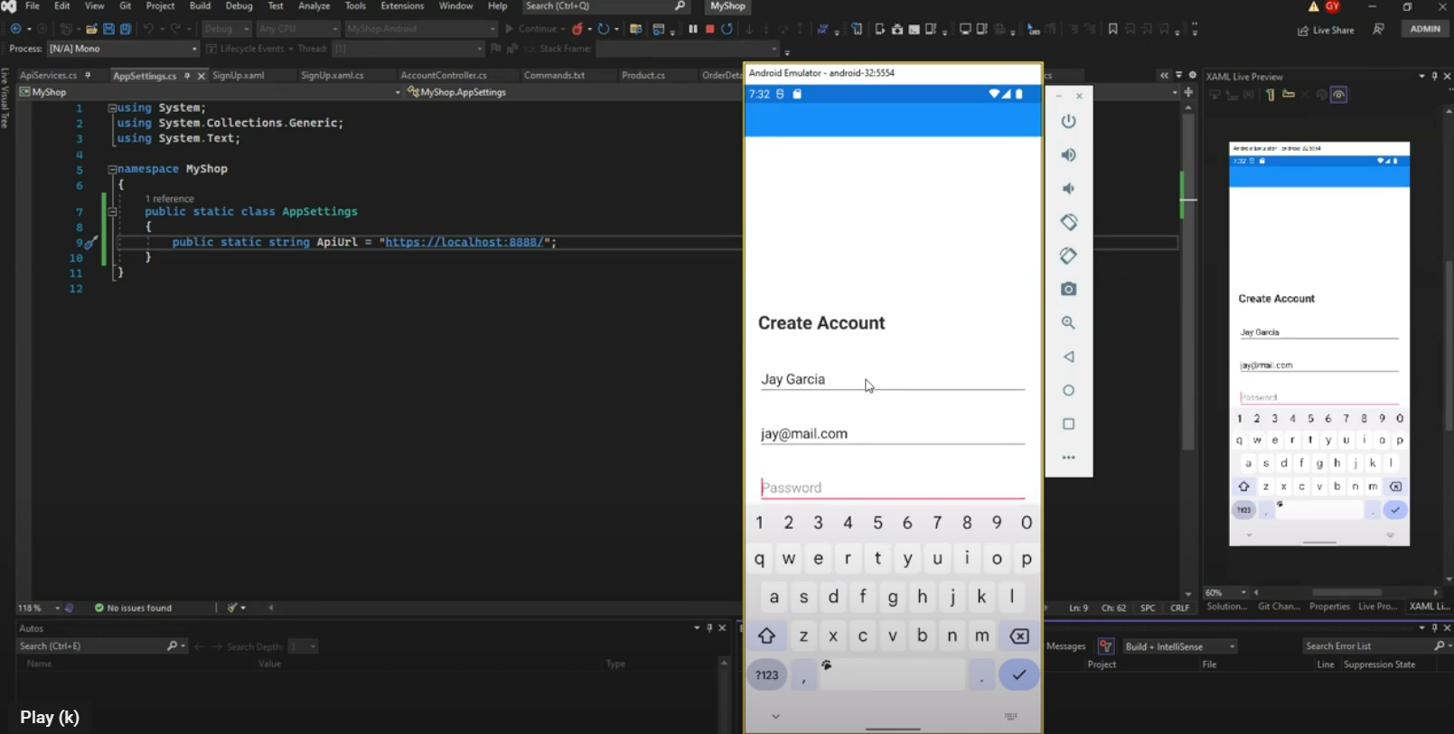
Task: Open the Send Feedback icon
Action: pos(1378,29)
